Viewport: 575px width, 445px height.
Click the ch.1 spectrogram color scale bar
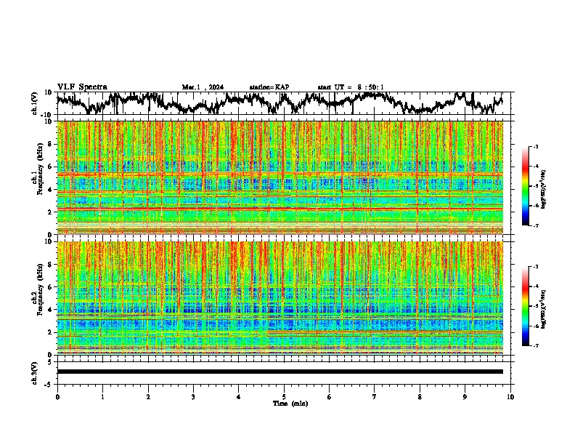pos(525,186)
